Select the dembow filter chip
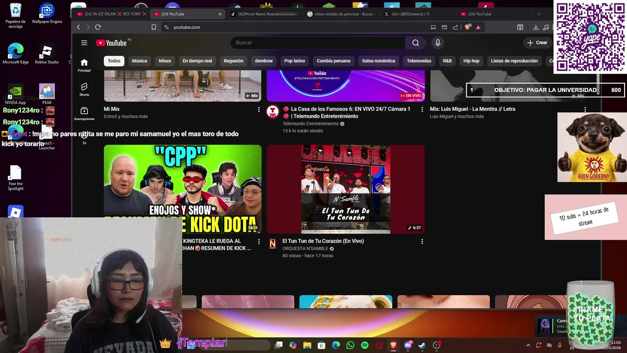The image size is (627, 353). click(x=264, y=61)
